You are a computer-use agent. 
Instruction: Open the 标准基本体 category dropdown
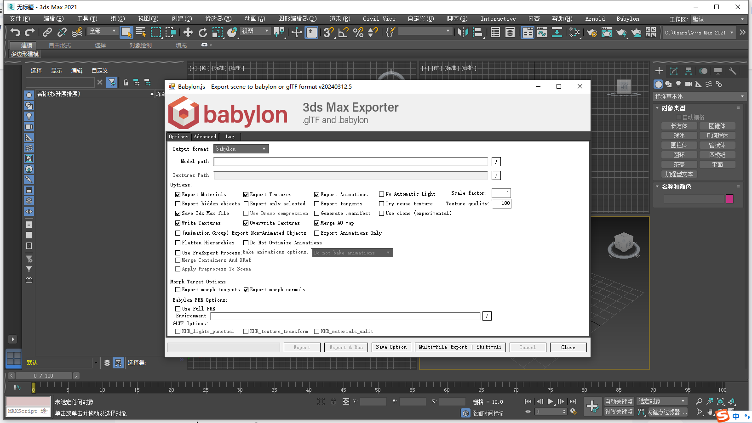[x=699, y=96]
